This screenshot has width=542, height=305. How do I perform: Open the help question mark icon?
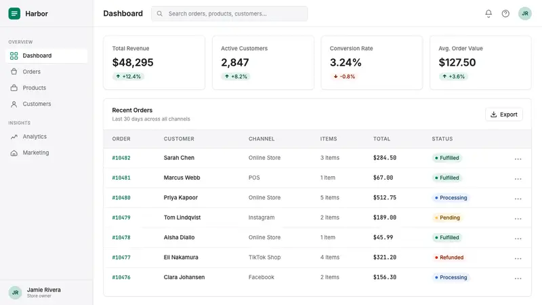(x=505, y=14)
